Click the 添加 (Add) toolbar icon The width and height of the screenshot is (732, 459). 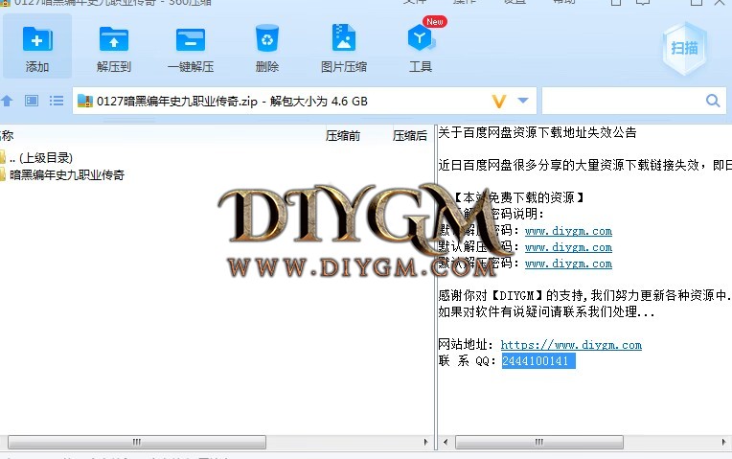(37, 46)
